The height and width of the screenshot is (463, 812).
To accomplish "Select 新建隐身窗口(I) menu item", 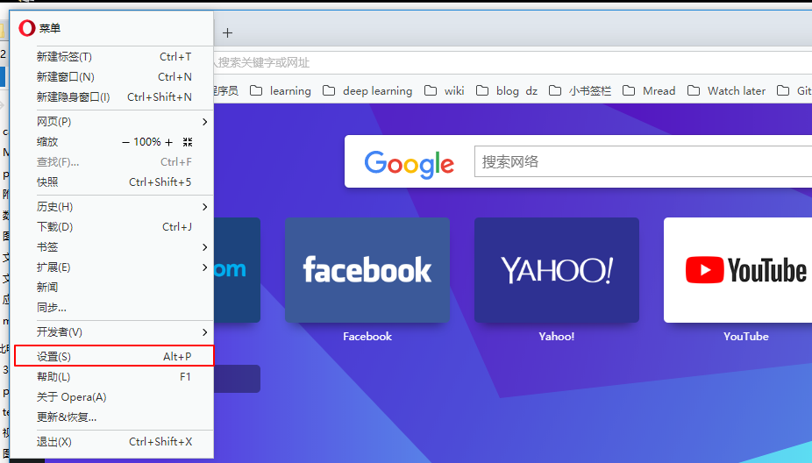I will tap(114, 96).
